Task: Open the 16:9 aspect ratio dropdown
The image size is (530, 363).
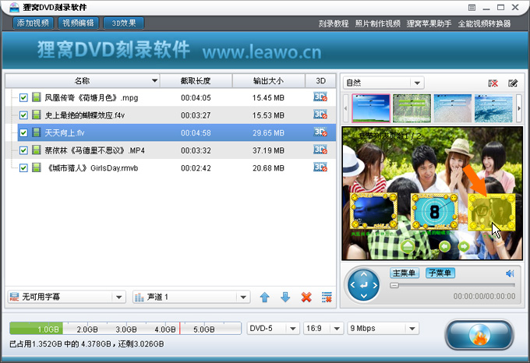Action: (x=337, y=328)
